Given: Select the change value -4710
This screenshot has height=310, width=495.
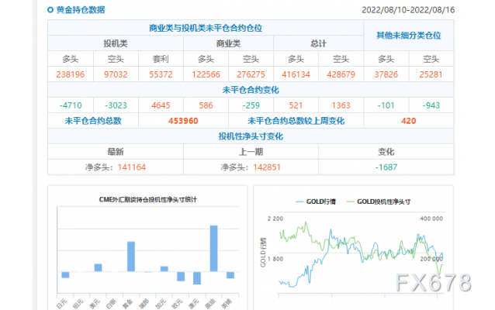Looking at the screenshot, I should (x=71, y=105).
